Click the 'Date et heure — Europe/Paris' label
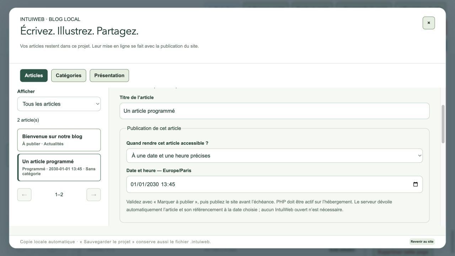The height and width of the screenshot is (256, 455). (159, 171)
